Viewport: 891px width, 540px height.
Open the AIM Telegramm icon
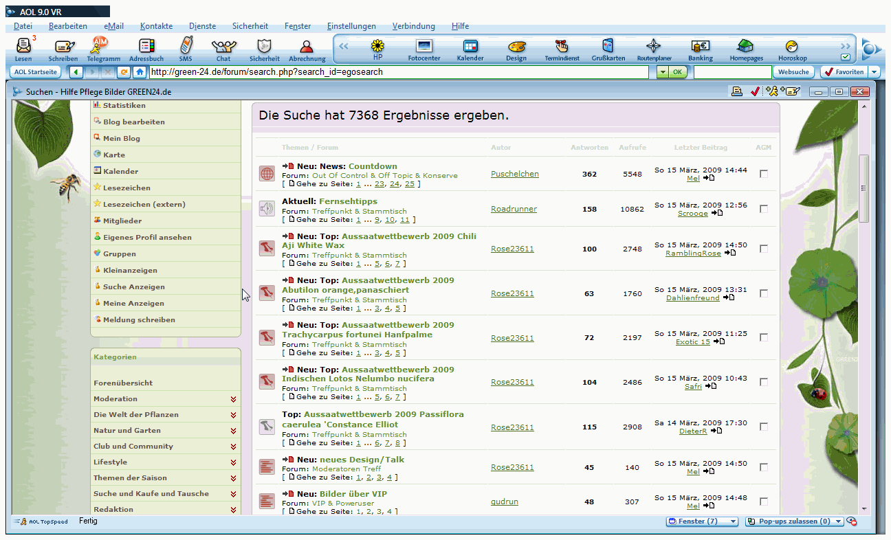coord(103,47)
